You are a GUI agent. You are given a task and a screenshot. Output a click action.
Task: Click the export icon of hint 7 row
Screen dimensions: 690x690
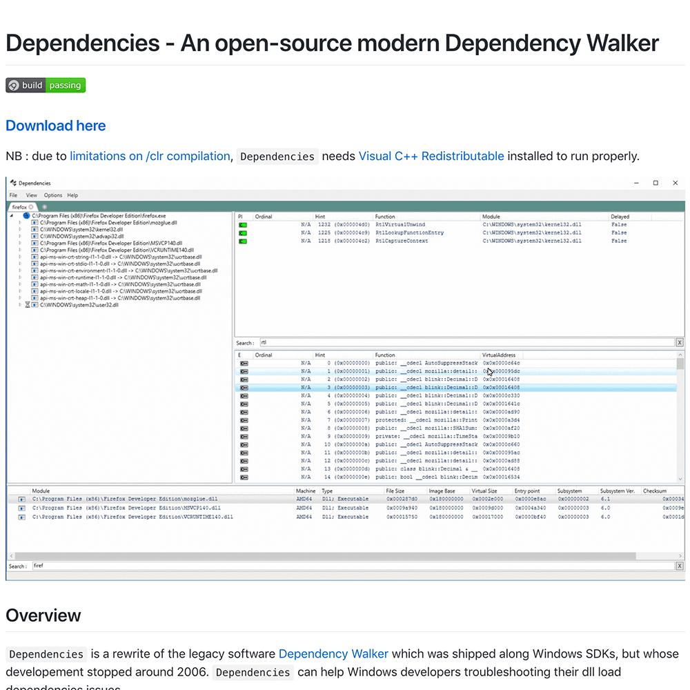[x=244, y=420]
